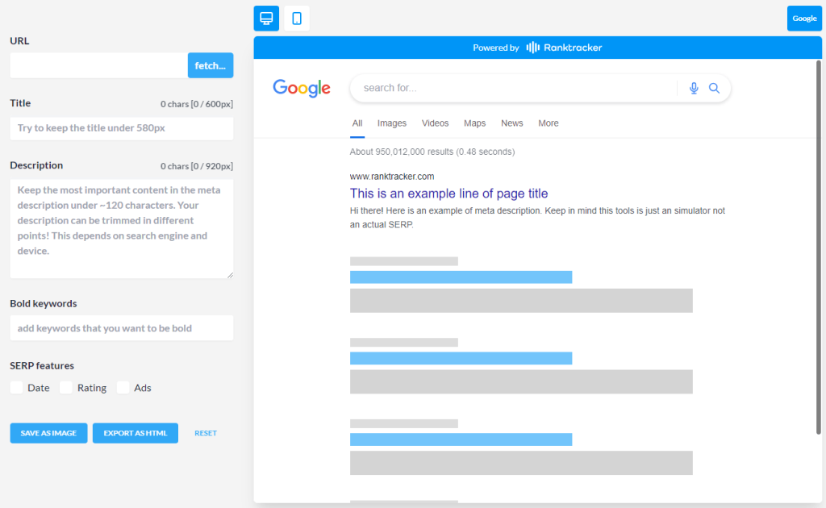Viewport: 826px width, 508px height.
Task: Click the blue highlighted result bar
Action: click(x=460, y=277)
